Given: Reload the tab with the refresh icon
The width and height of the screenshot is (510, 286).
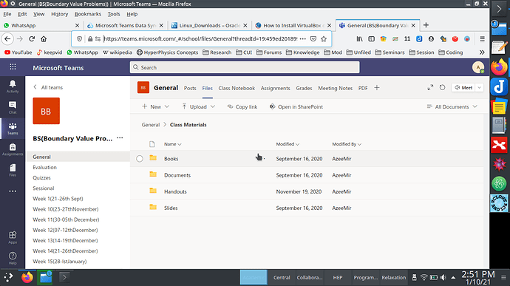Looking at the screenshot, I should [442, 87].
